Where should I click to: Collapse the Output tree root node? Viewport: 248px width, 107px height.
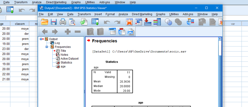[41, 39]
